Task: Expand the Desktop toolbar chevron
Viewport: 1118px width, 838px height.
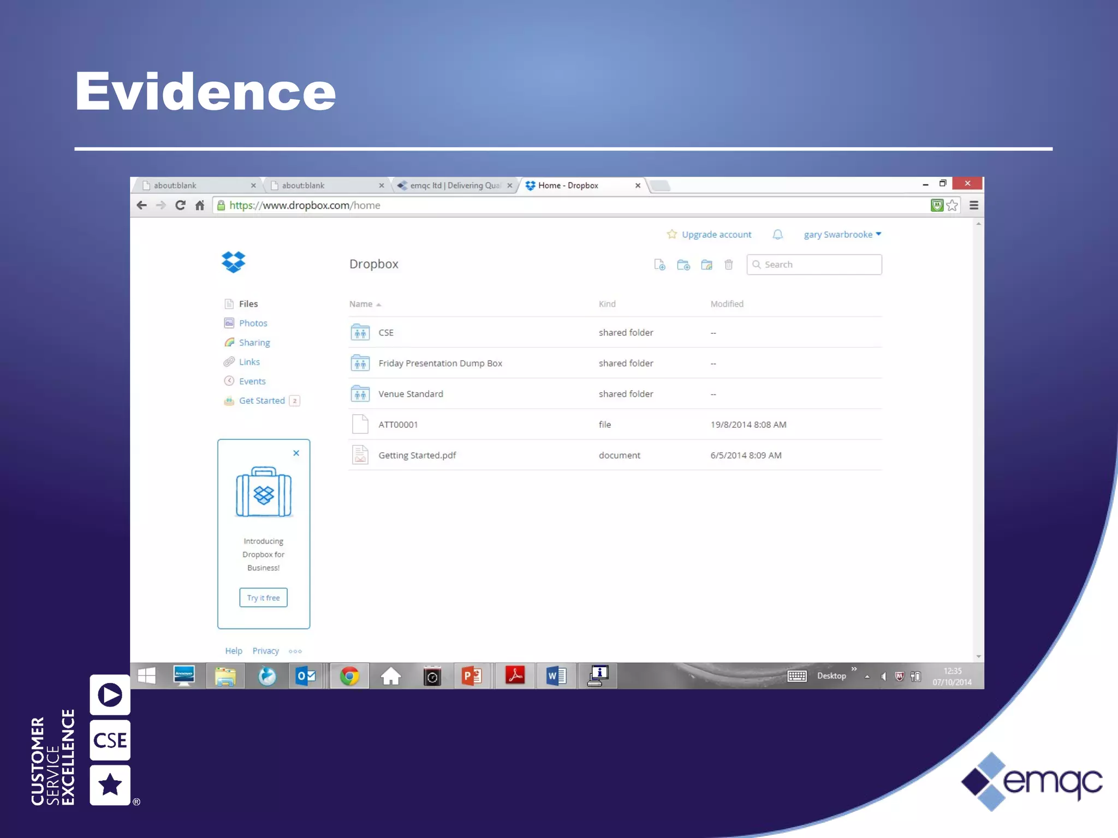Action: tap(854, 669)
